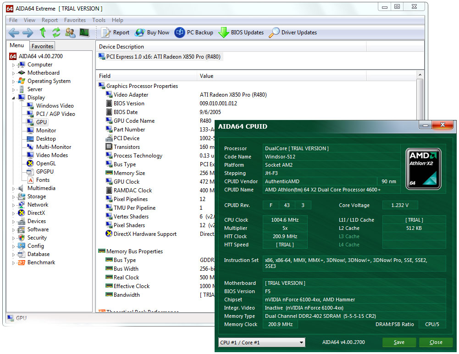The image size is (459, 354).
Task: Open Driver Updates magnifier icon
Action: pyautogui.click(x=274, y=33)
